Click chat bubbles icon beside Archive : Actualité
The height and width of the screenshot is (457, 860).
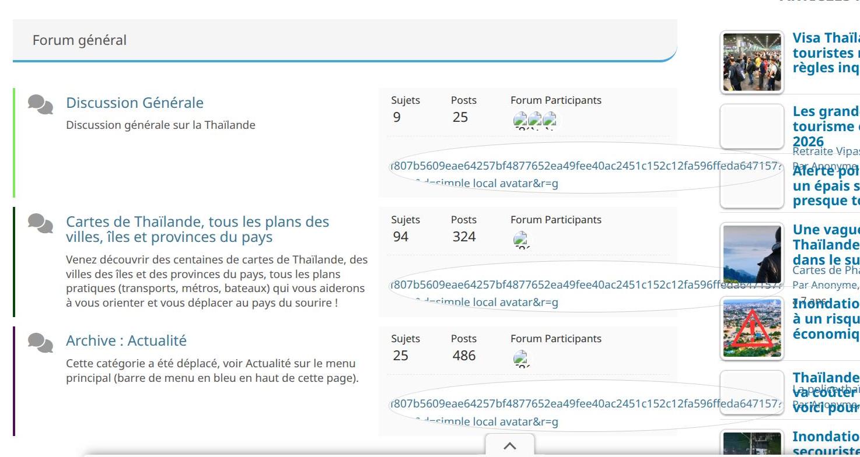pyautogui.click(x=40, y=343)
